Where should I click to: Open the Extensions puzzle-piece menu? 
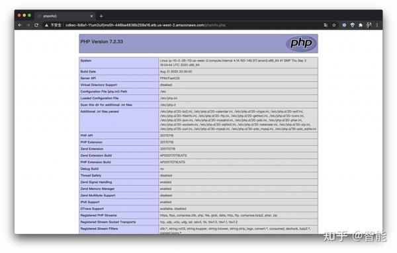coord(361,25)
